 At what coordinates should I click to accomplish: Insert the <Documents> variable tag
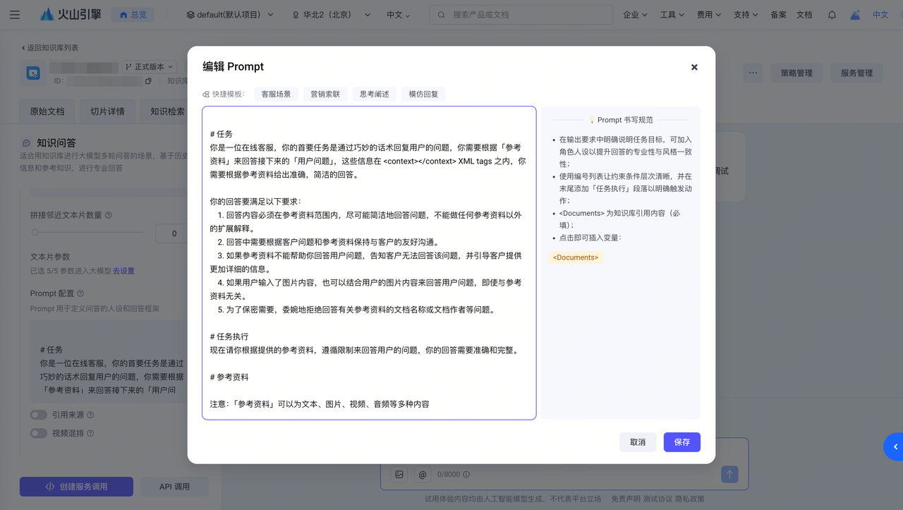(x=576, y=257)
